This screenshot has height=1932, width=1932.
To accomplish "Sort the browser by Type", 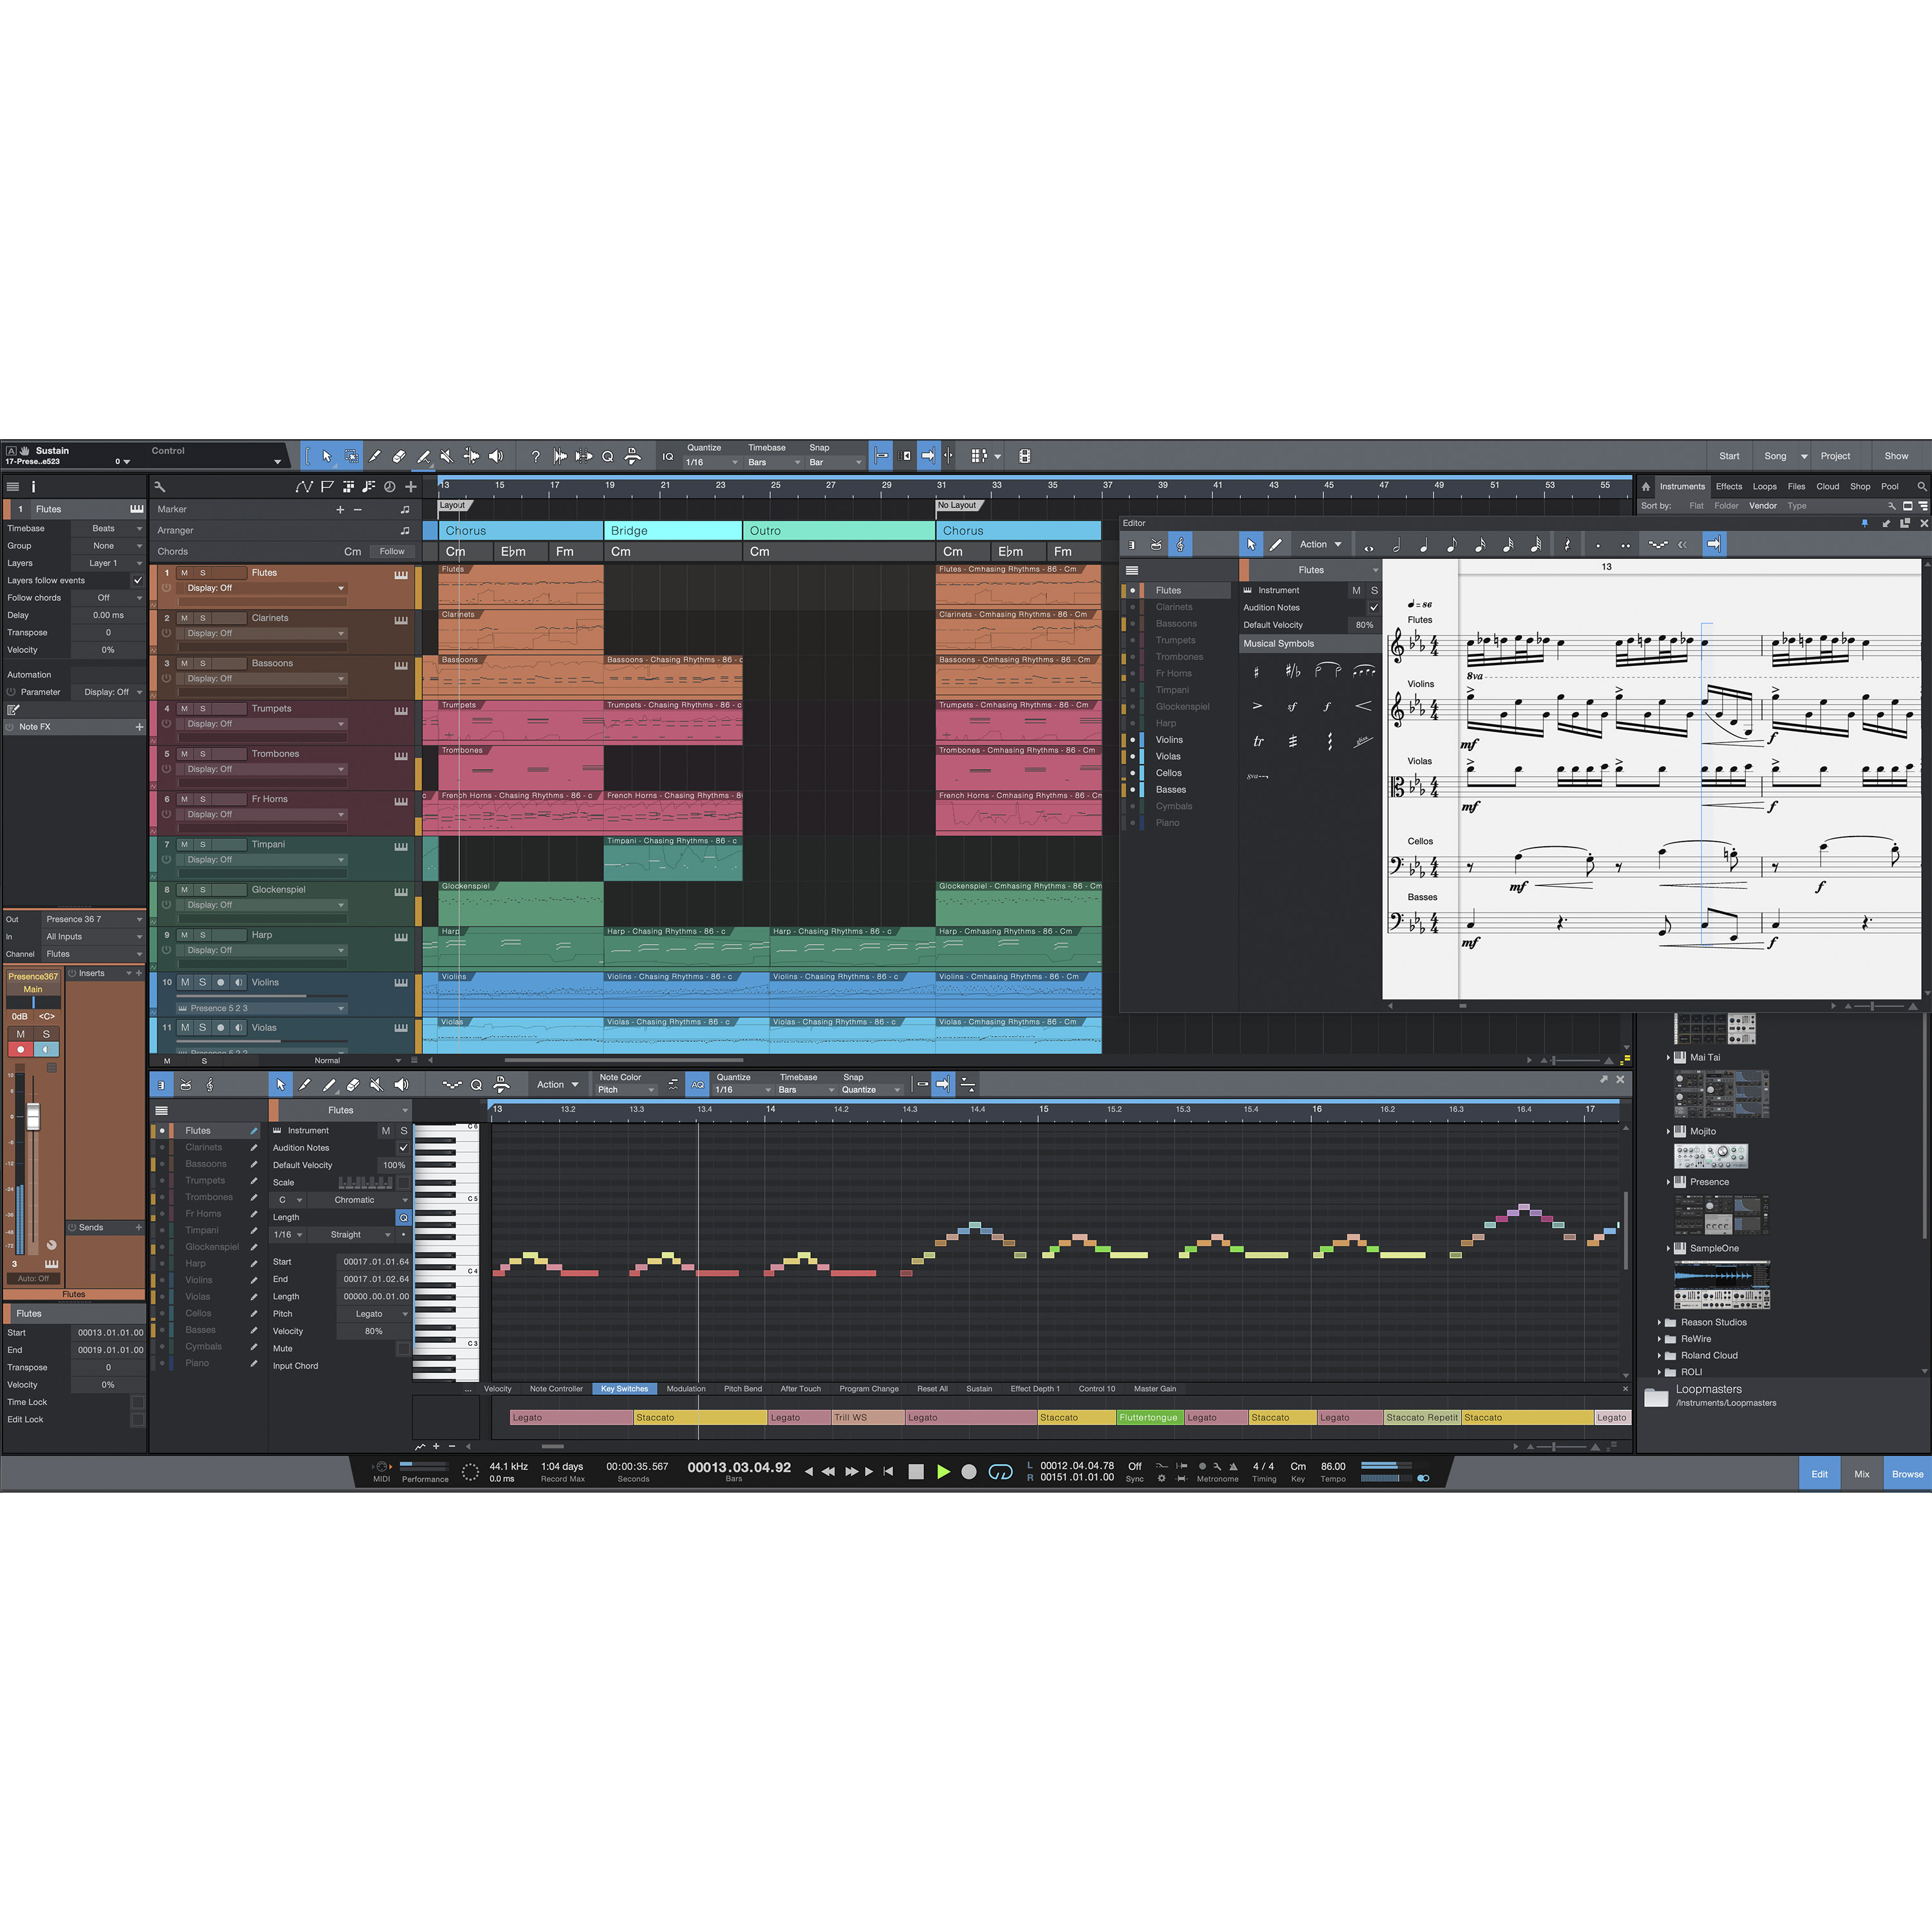I will (x=1797, y=506).
